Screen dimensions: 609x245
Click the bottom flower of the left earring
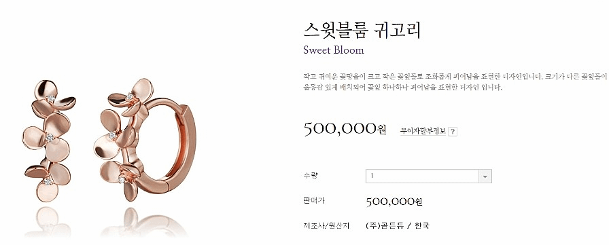[48, 182]
